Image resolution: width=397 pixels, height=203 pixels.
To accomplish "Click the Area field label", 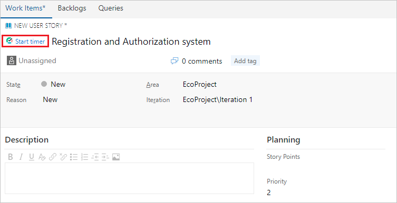I will [152, 85].
